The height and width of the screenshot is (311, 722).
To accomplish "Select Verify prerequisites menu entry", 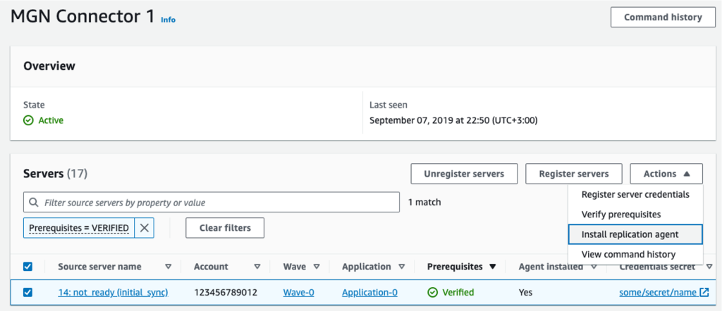I will tap(635, 215).
